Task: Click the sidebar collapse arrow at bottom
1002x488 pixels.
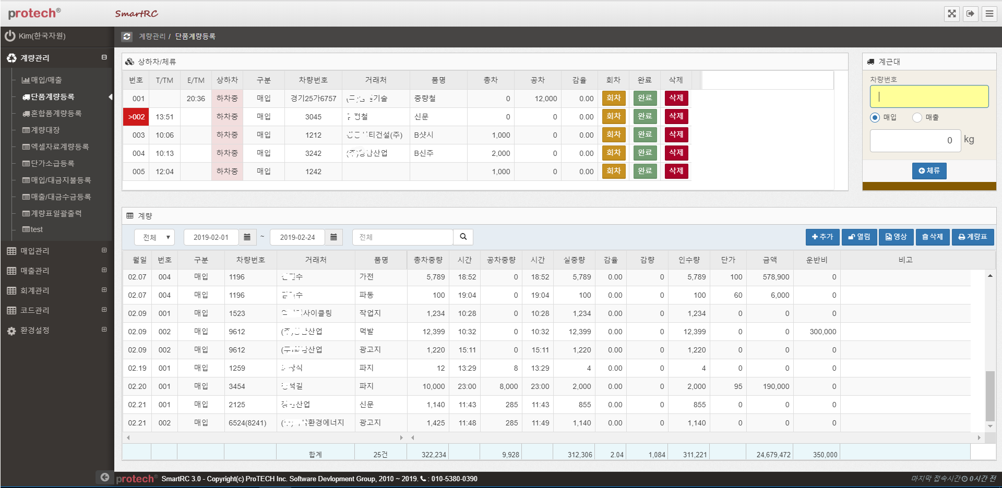Action: pyautogui.click(x=105, y=477)
